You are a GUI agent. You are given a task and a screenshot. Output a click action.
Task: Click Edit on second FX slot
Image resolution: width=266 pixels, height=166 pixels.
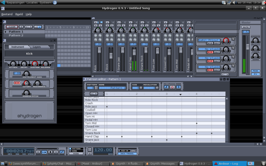click(217, 52)
